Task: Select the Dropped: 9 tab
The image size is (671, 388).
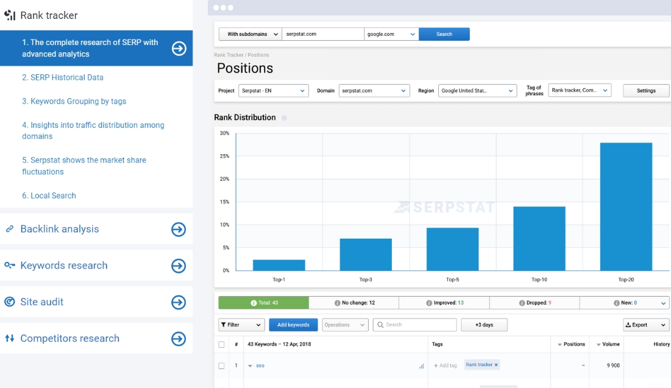Action: point(534,303)
